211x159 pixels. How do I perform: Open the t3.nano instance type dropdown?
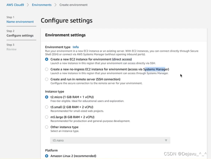[110, 140]
